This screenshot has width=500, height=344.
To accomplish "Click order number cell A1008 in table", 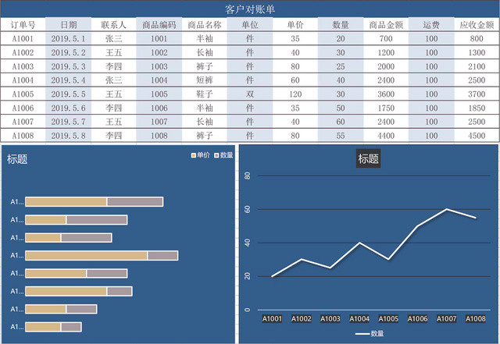I will (x=23, y=136).
